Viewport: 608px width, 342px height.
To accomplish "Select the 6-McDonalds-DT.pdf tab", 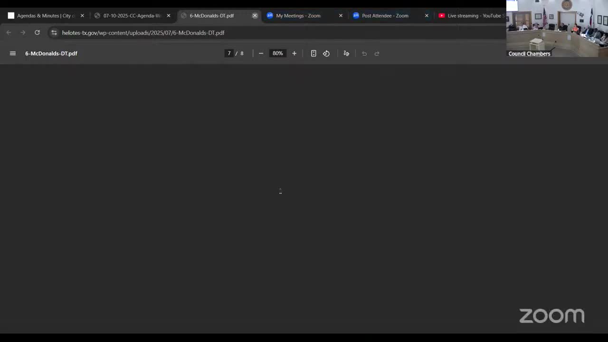I will click(218, 16).
